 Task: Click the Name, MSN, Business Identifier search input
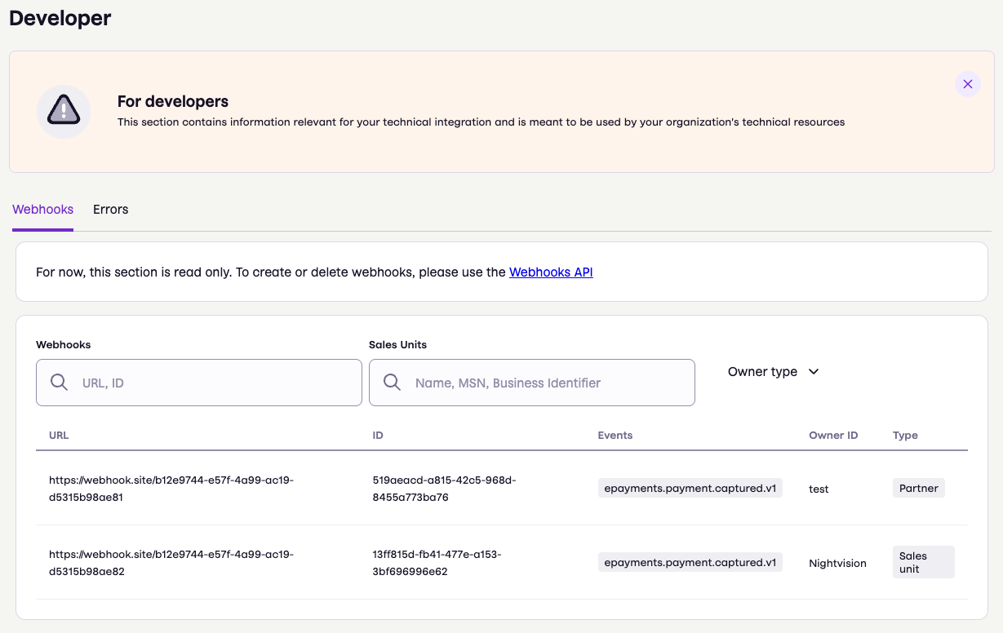(x=531, y=382)
